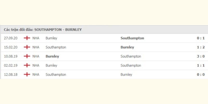Open NHA league label in 10.08.19 row
Viewport: 208px width, 104px height.
[x=36, y=56]
